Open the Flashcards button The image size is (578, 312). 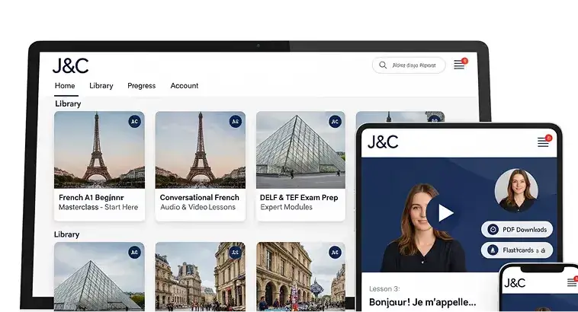click(517, 250)
